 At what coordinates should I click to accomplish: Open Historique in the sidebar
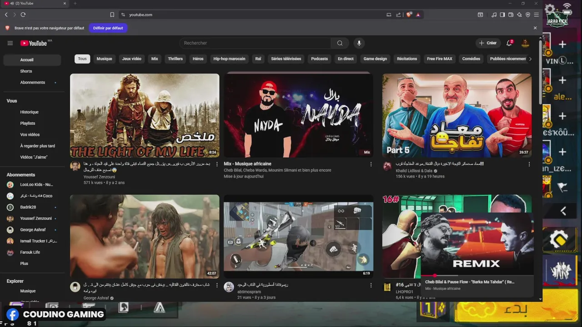click(x=32, y=112)
